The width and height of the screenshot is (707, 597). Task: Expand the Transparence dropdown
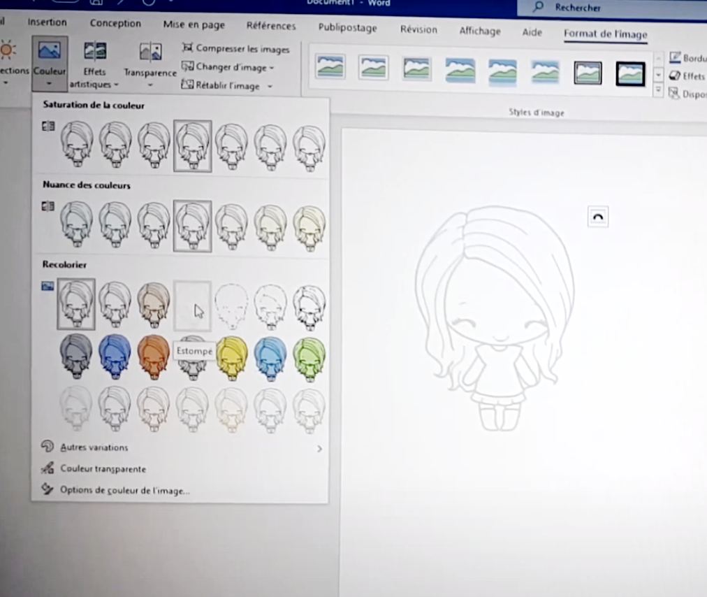pos(150,85)
